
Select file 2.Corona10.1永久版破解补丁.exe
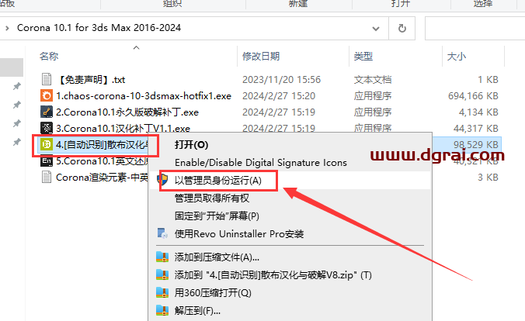[127, 112]
